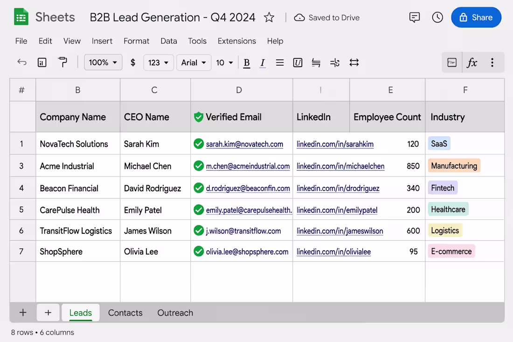Click the filter views icon
The width and height of the screenshot is (513, 342).
coord(452,62)
